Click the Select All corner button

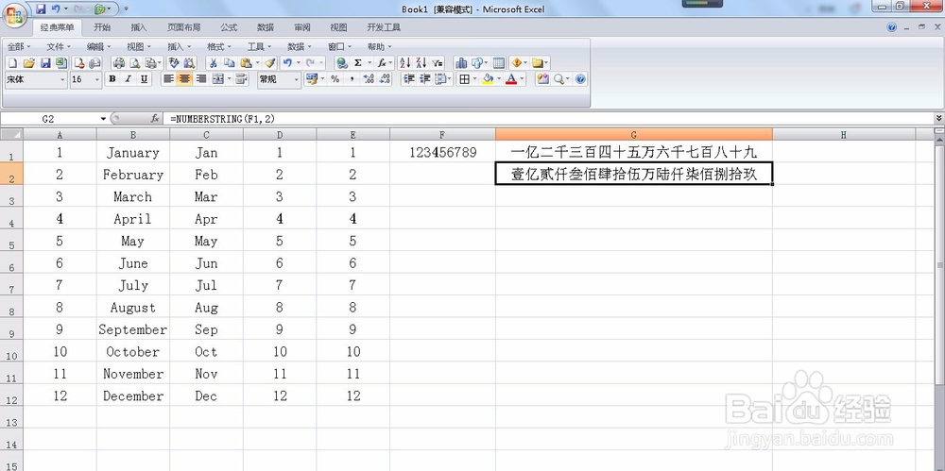click(11, 134)
